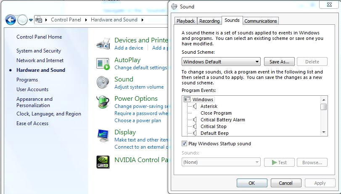341x194 pixels.
Task: Open Ease of Access category
Action: point(32,123)
